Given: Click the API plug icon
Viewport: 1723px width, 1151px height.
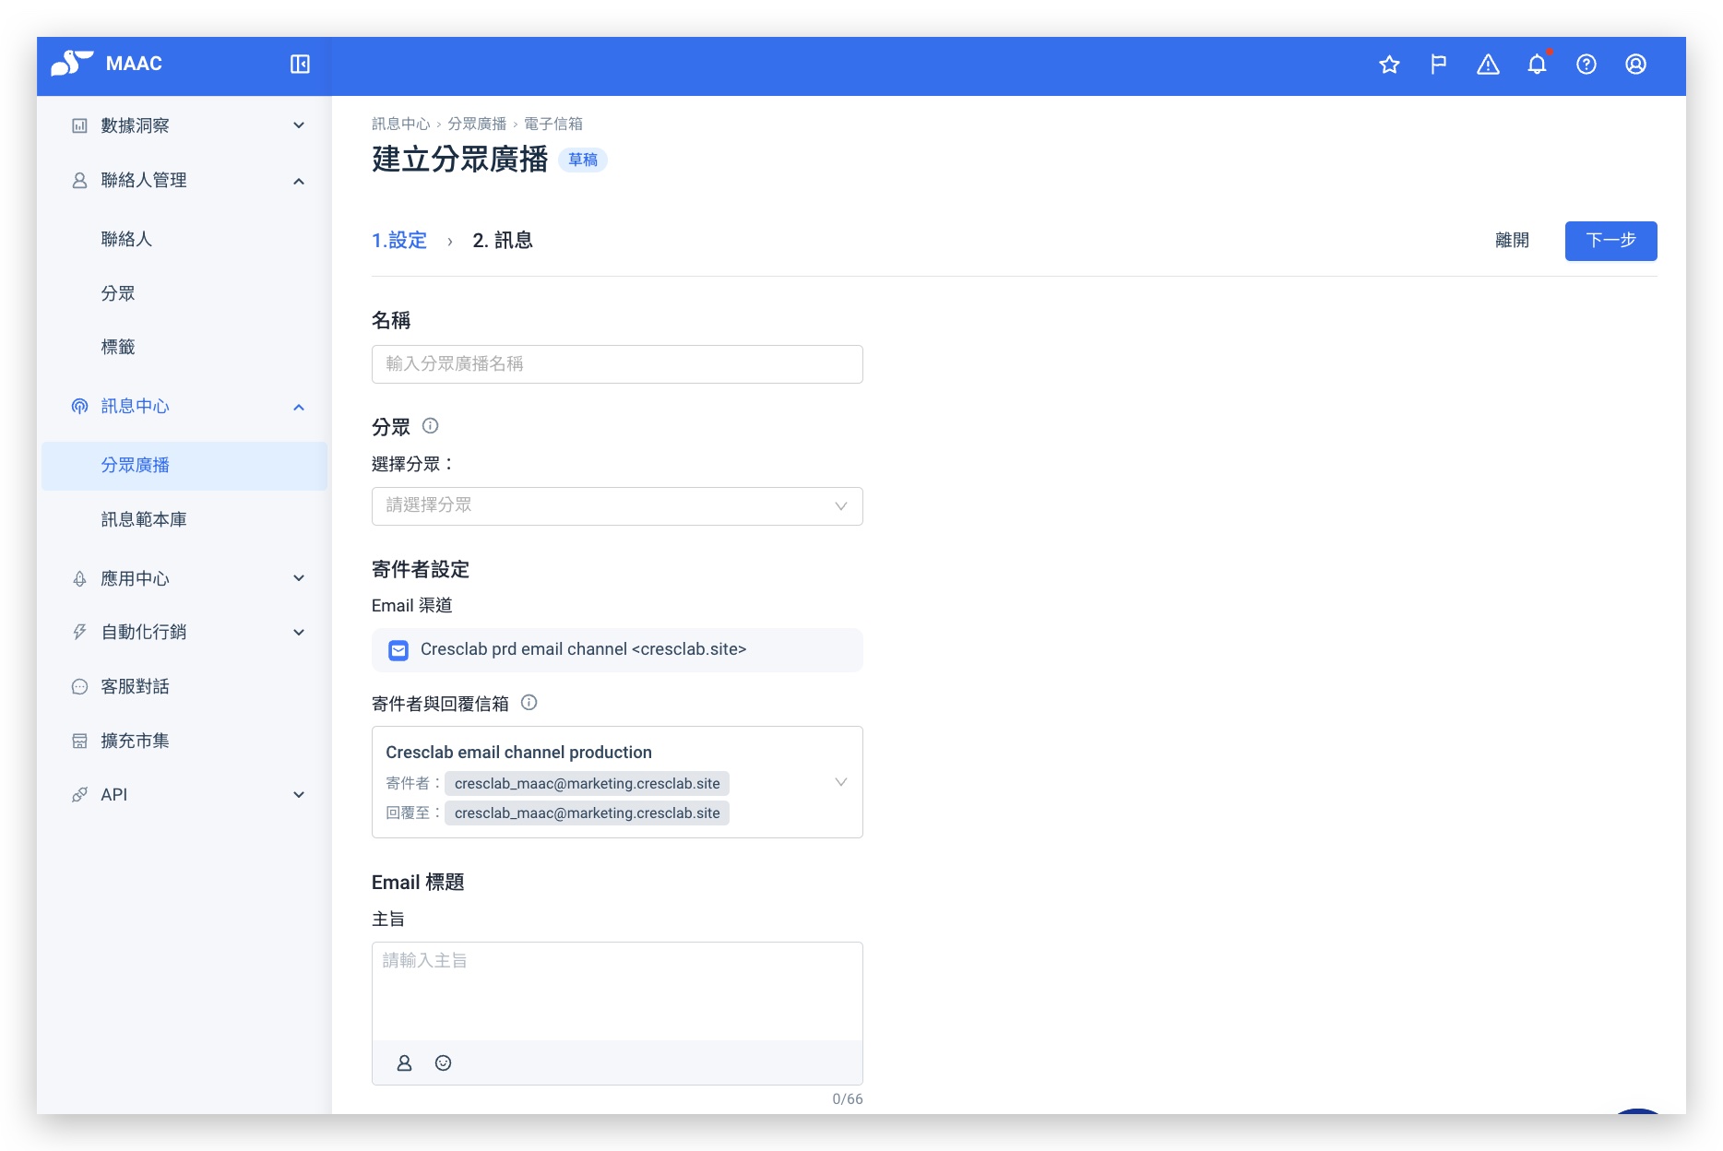Looking at the screenshot, I should [x=80, y=794].
